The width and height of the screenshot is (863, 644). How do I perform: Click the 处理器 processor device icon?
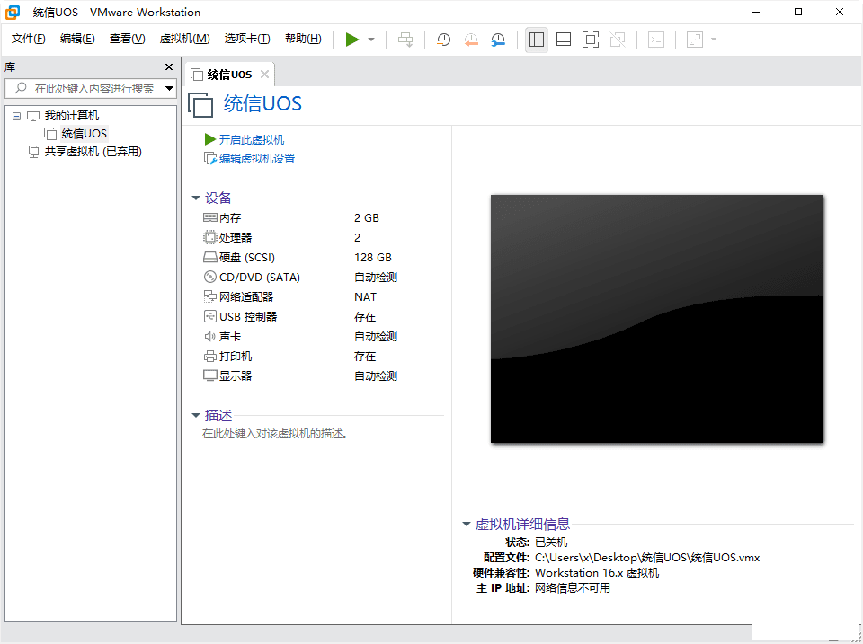pyautogui.click(x=209, y=238)
